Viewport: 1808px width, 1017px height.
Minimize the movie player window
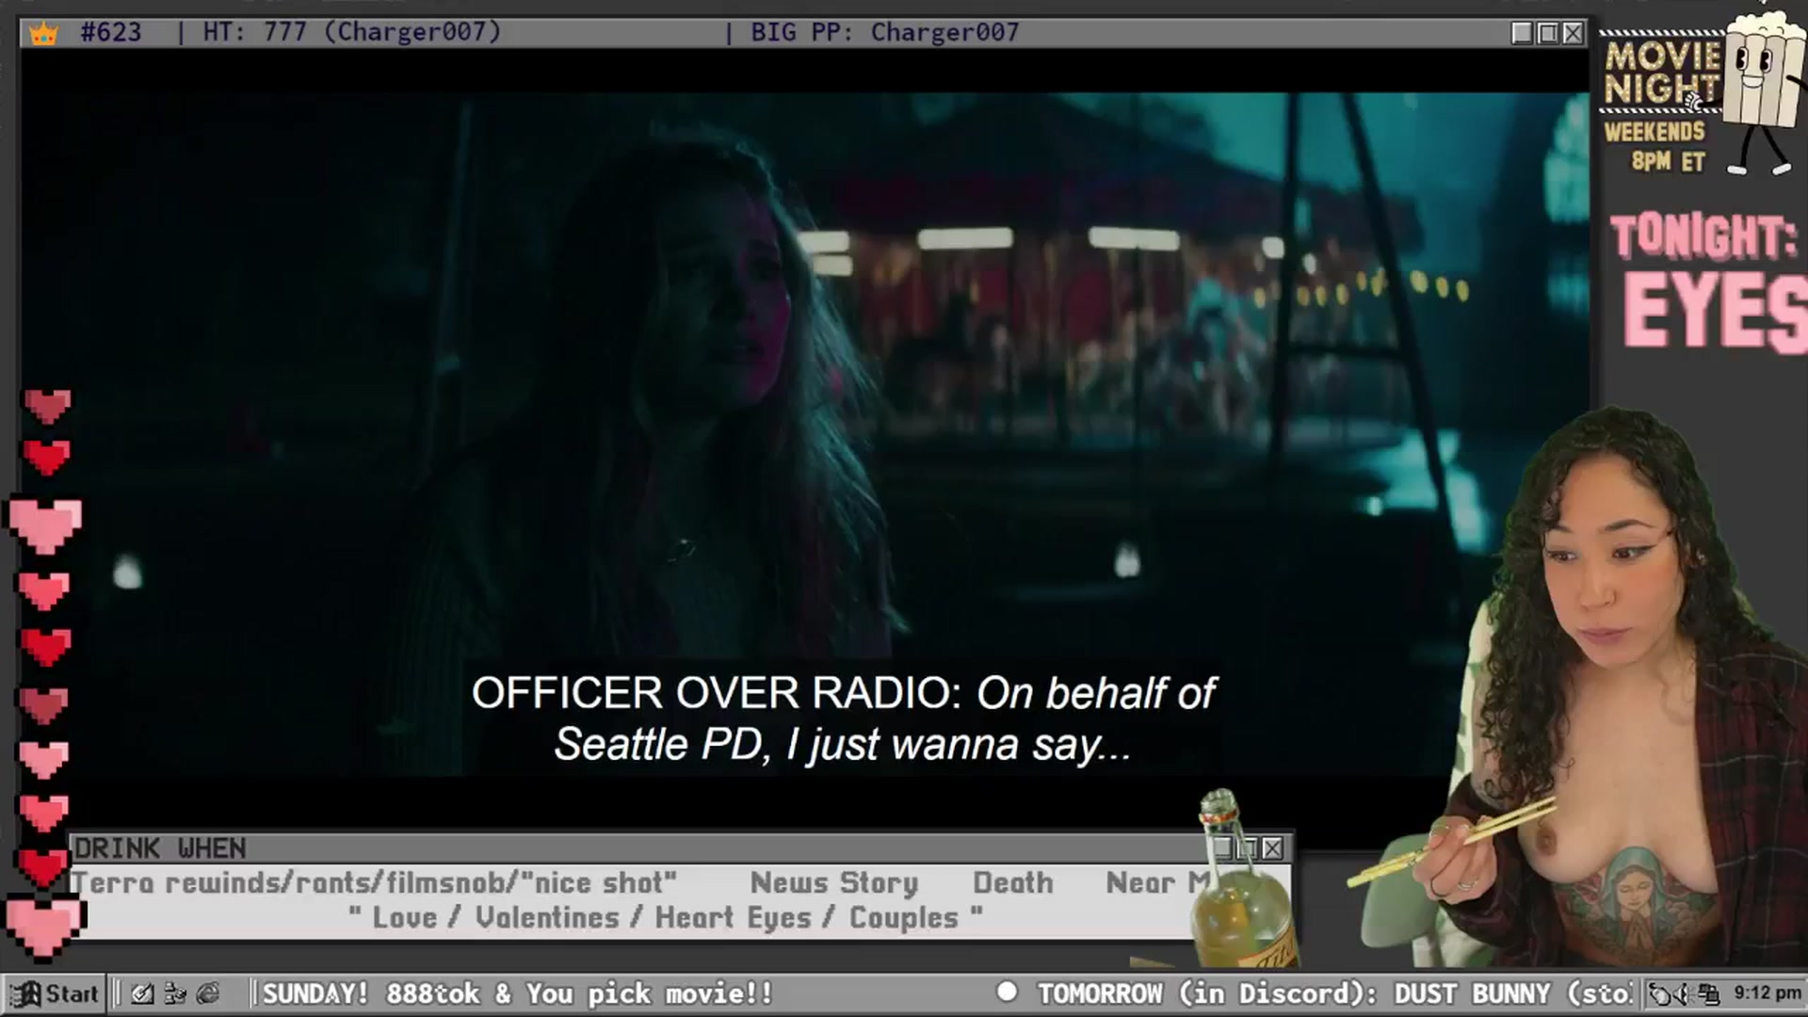(x=1522, y=33)
